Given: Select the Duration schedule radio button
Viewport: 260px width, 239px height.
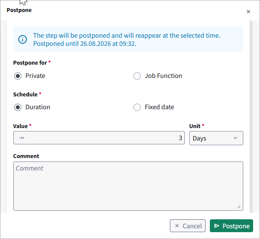Looking at the screenshot, I should click(x=18, y=107).
